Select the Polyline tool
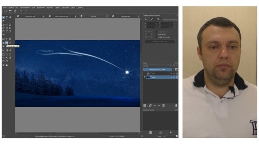The width and height of the screenshot is (259, 145). coord(10,28)
